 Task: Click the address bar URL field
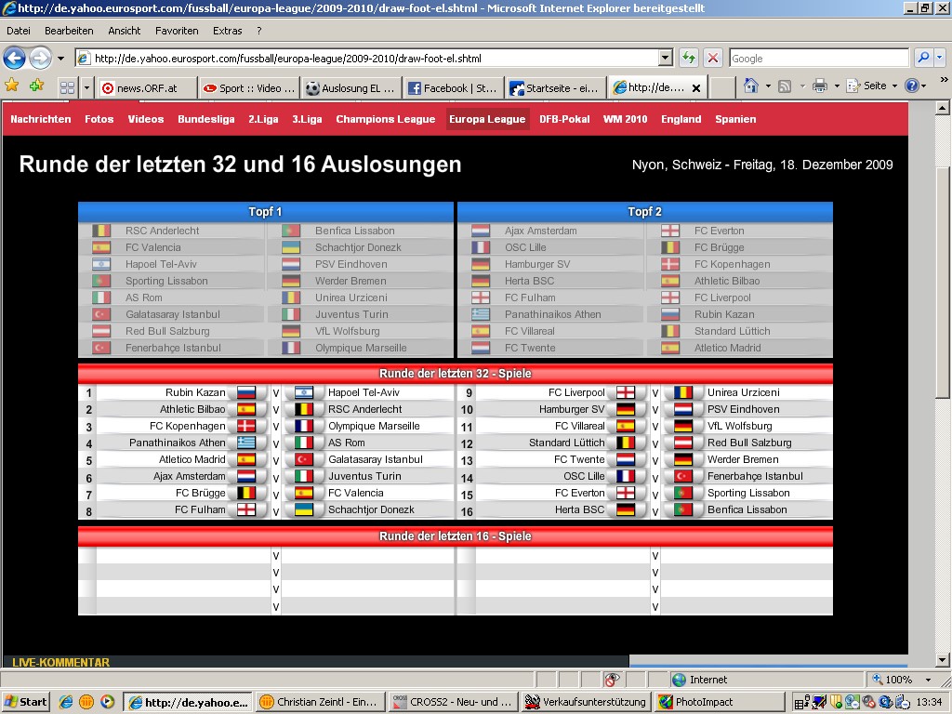[x=366, y=59]
